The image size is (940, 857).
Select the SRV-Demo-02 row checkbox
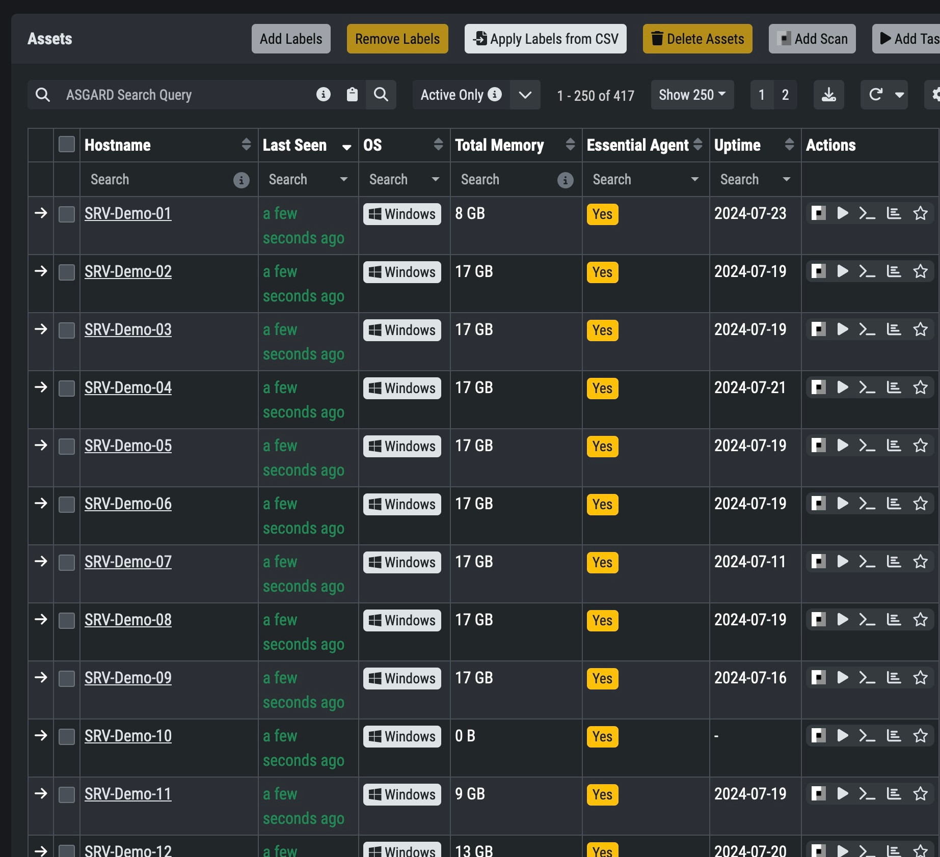click(67, 272)
